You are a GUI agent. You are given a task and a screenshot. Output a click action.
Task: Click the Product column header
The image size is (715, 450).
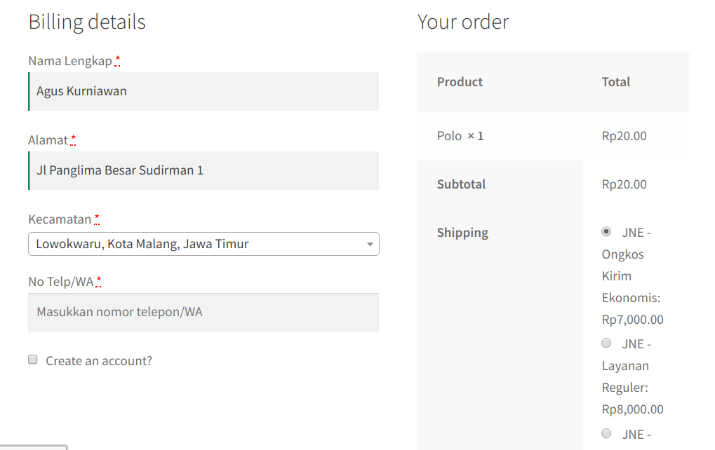tap(460, 82)
